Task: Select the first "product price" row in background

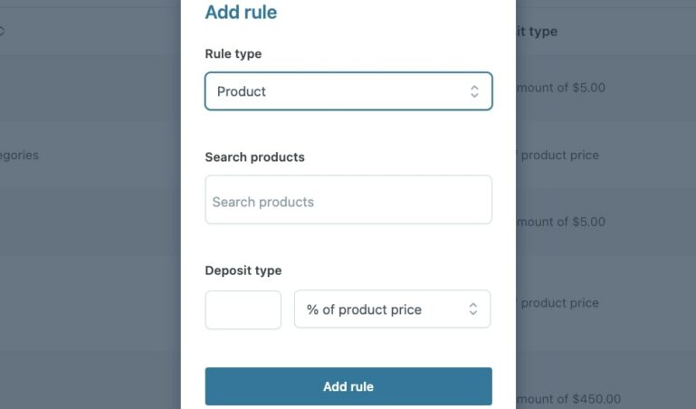Action: click(558, 155)
